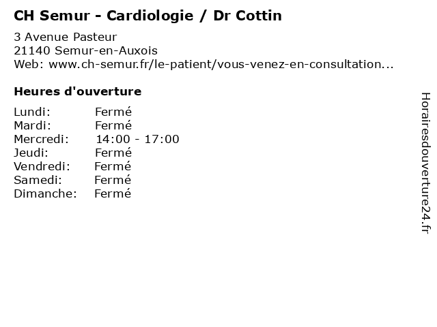Screen dimensions: 437x327
Task: Click the Mardi day label
Action: click(33, 125)
